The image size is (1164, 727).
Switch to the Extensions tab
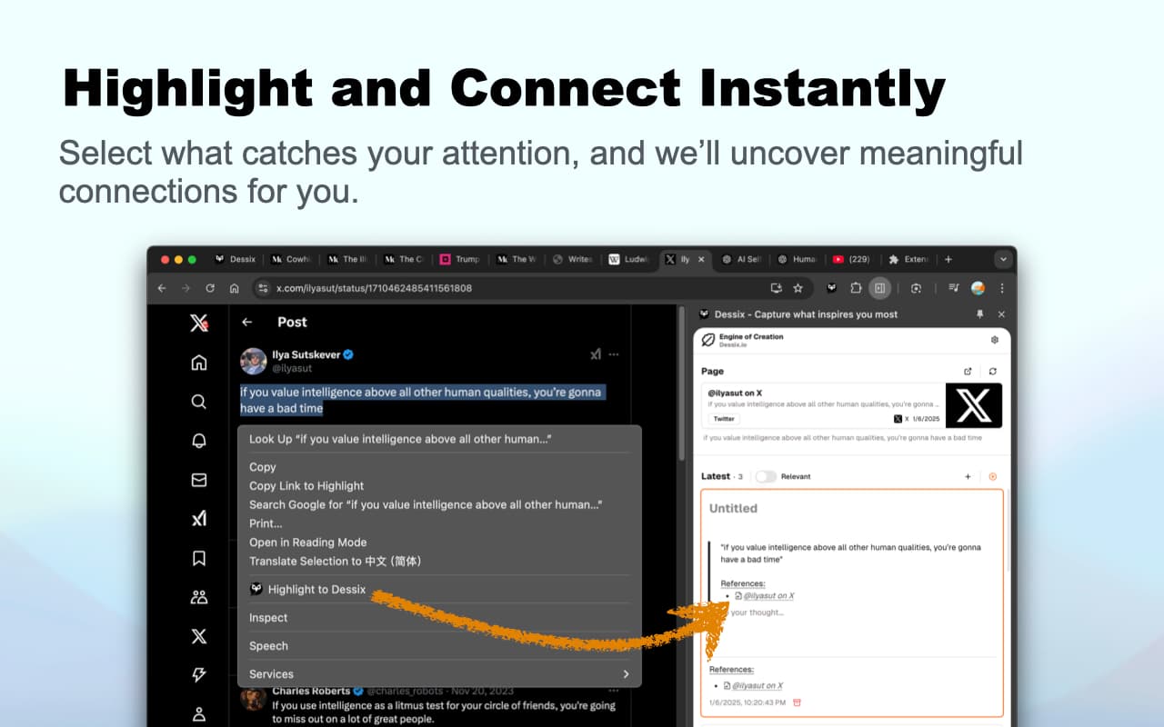click(x=908, y=259)
